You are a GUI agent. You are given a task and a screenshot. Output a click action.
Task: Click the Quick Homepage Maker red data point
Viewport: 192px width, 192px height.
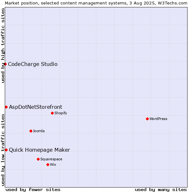pyautogui.click(x=6, y=150)
